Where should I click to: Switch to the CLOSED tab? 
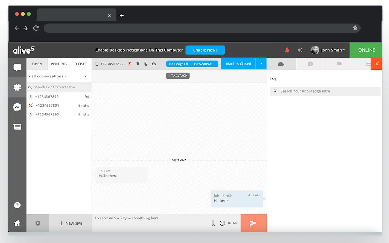coord(81,64)
